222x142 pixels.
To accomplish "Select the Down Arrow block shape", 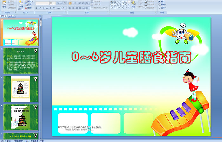I will click(x=126, y=5).
